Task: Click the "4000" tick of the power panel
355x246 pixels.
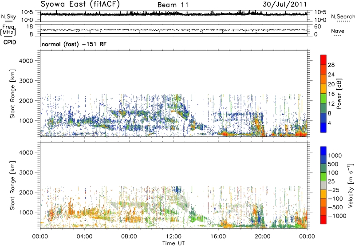Action: tap(26, 61)
